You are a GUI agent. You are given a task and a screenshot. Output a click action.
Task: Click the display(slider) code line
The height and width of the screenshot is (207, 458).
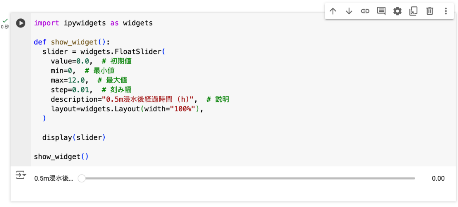tap(74, 138)
